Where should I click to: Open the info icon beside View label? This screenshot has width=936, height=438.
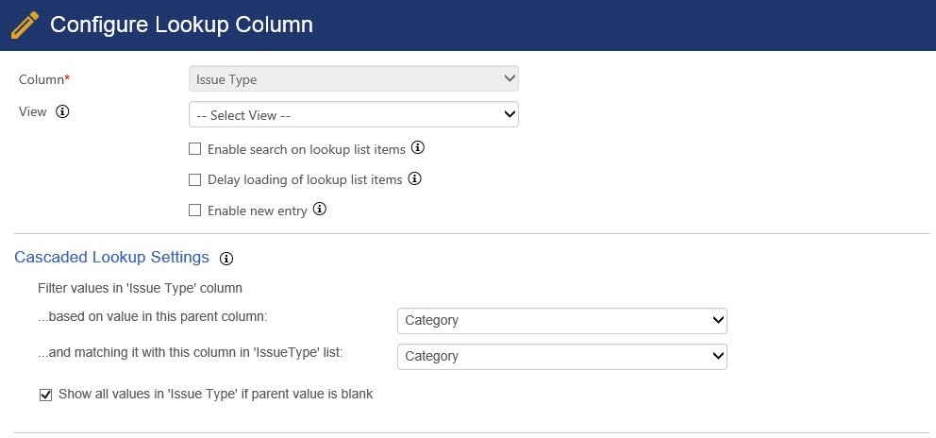click(62, 111)
